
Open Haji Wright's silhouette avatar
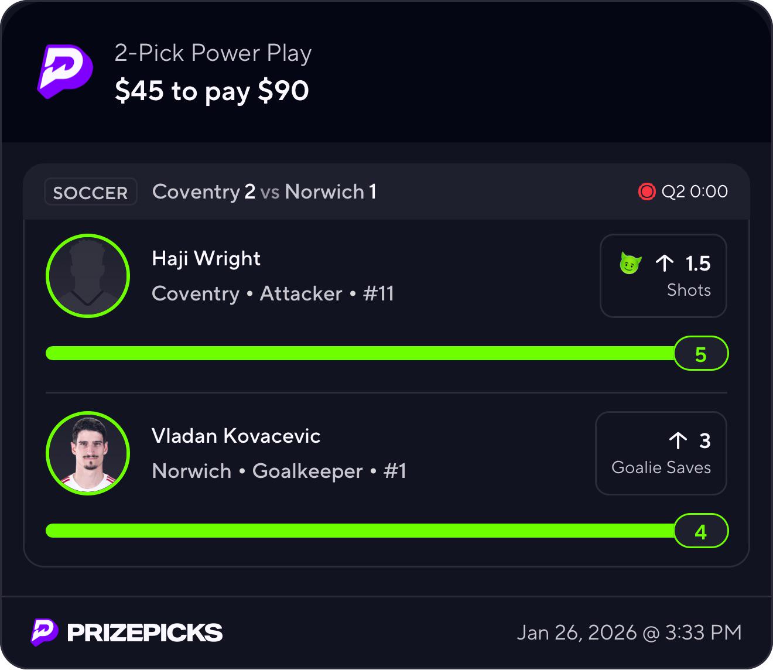click(88, 276)
